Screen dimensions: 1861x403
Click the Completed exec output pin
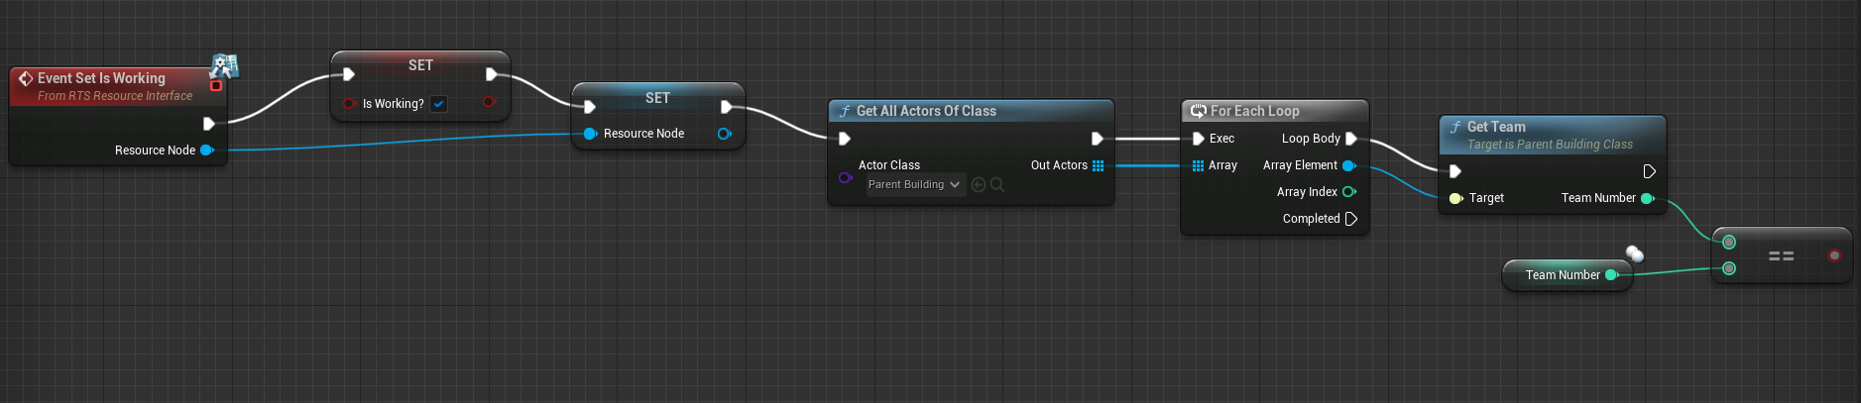1350,219
